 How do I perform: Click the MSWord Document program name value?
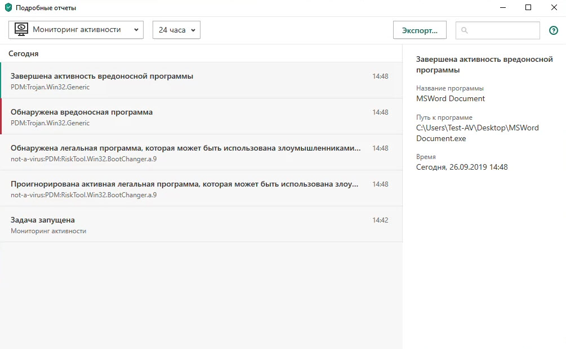[x=451, y=98]
